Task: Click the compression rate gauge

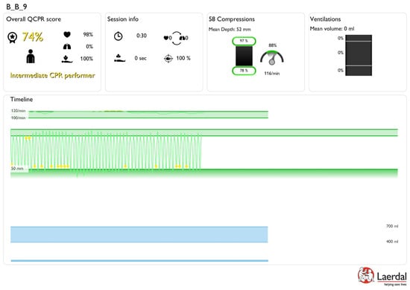Action: (272, 58)
